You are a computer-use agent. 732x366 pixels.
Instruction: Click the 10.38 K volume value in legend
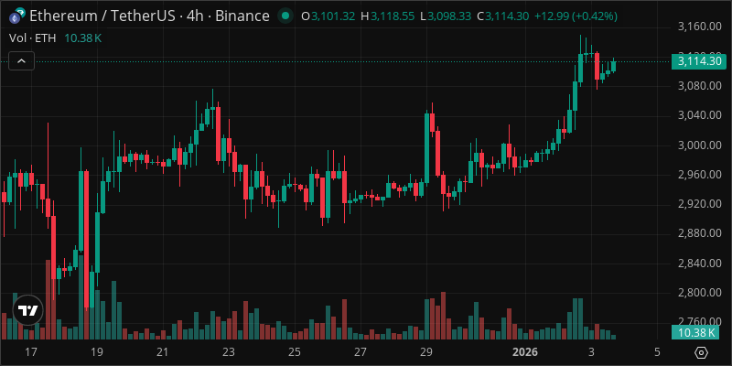(x=82, y=38)
